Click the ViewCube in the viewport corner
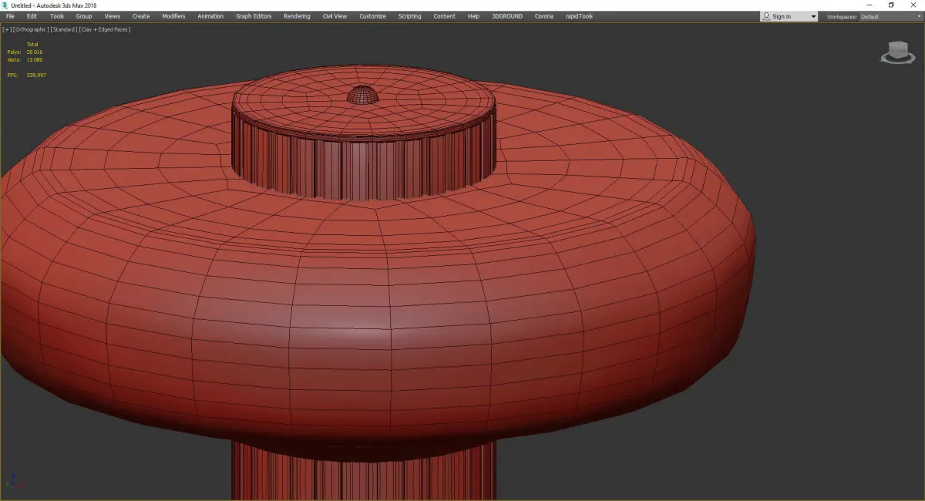Viewport: 925px width, 501px height. [x=897, y=52]
